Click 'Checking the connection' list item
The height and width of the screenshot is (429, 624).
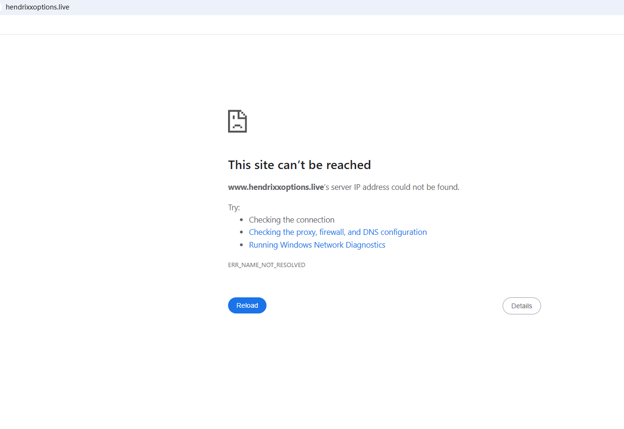coord(292,220)
